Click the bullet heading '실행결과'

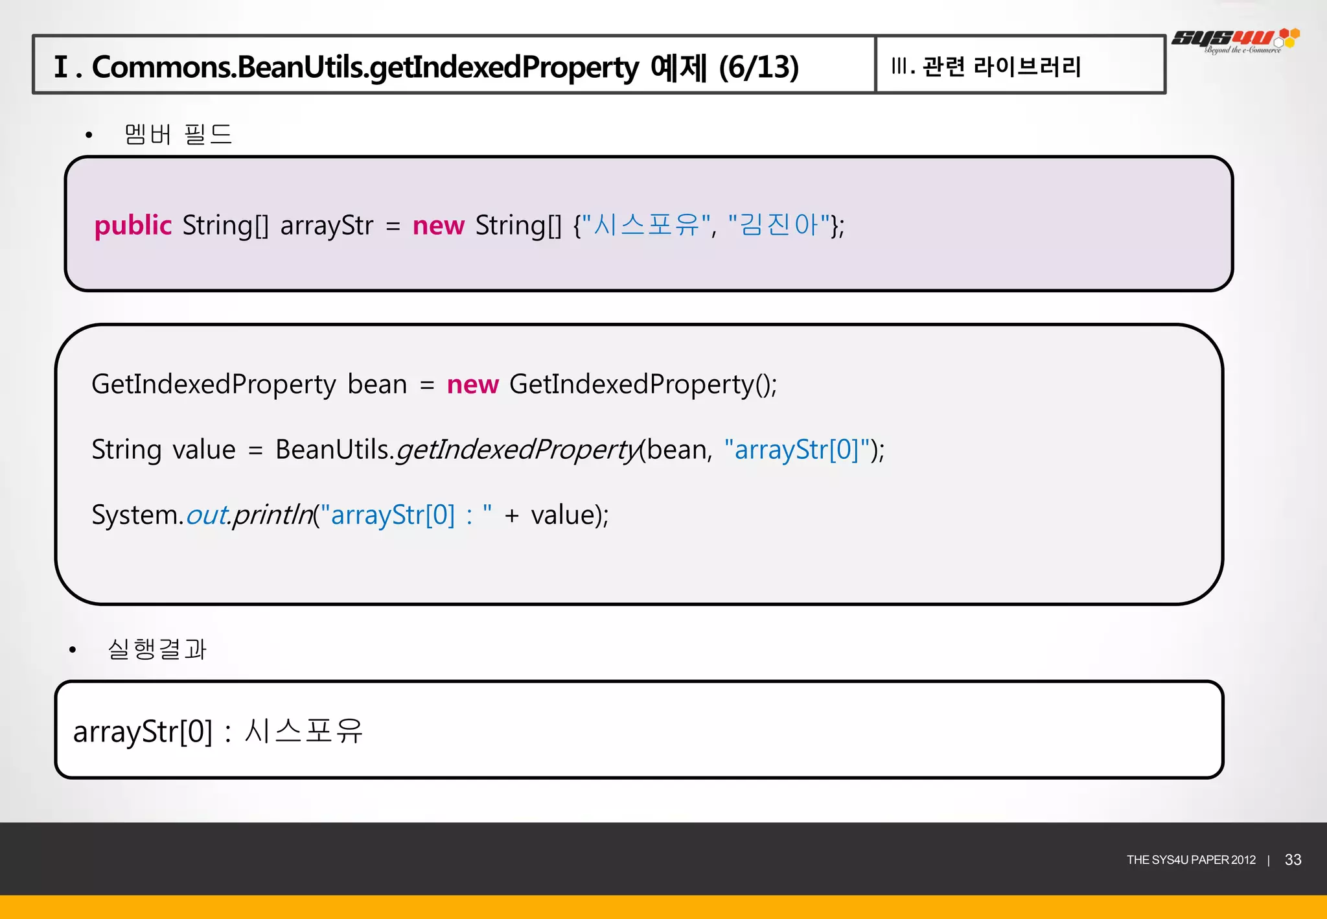click(x=157, y=649)
